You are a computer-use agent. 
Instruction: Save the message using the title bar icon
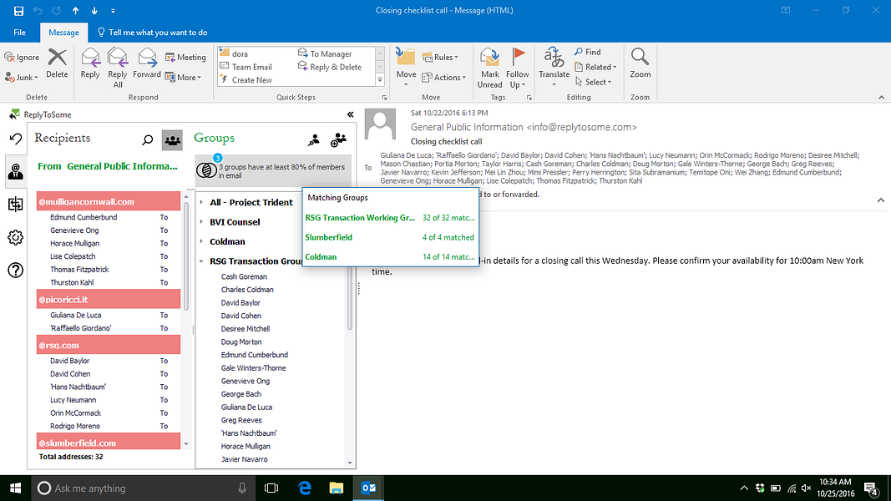tap(18, 10)
